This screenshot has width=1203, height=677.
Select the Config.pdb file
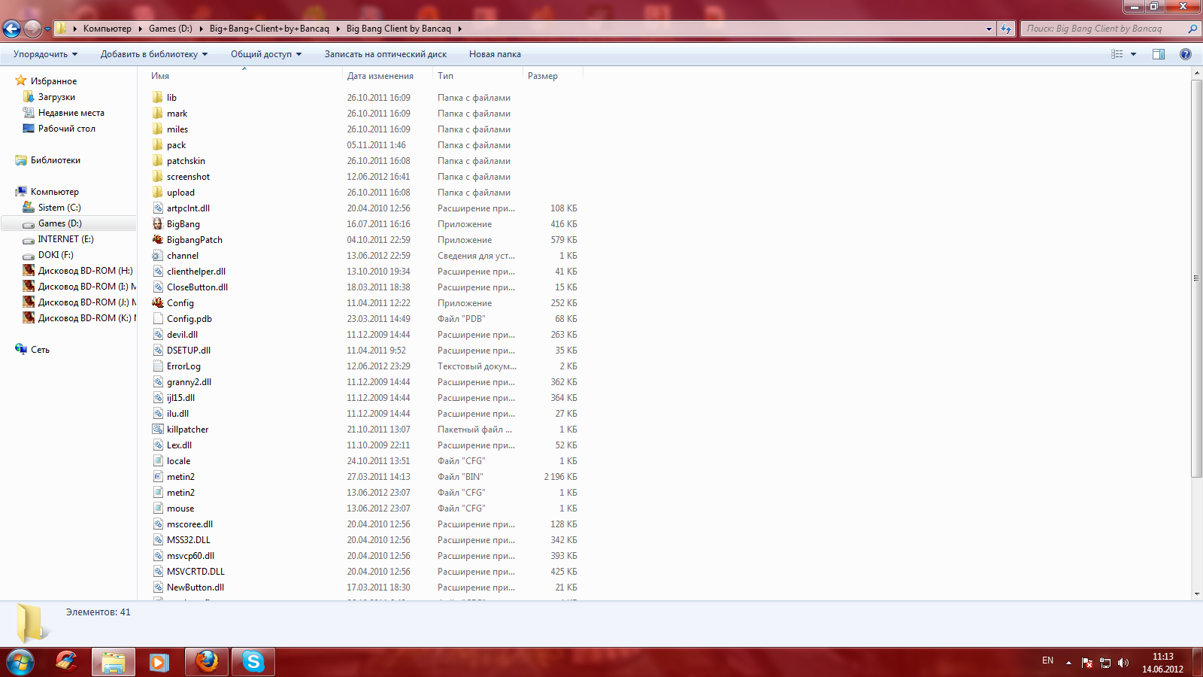point(189,319)
